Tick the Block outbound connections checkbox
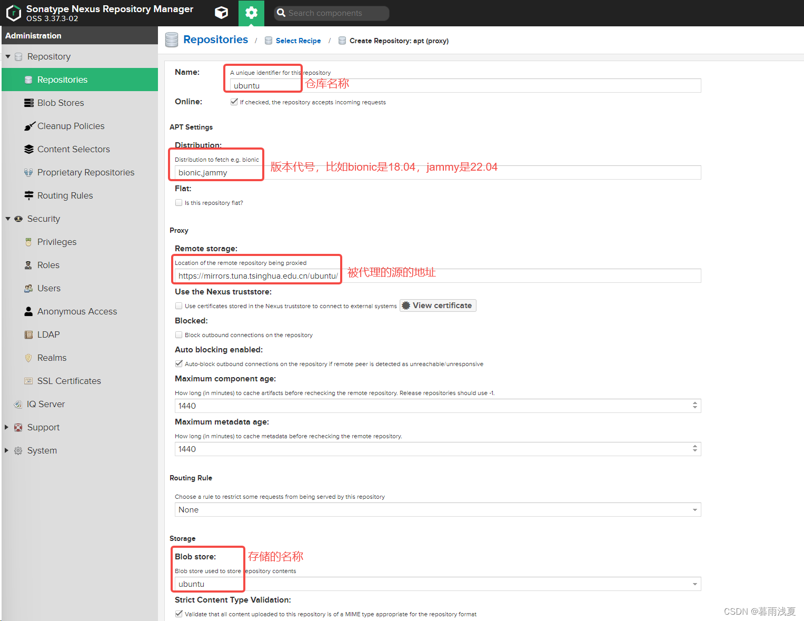This screenshot has width=804, height=621. tap(178, 335)
